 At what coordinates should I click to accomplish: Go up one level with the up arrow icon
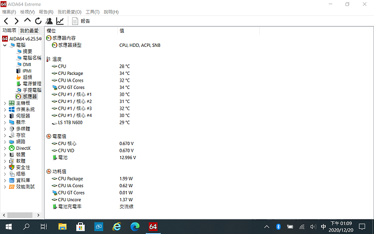click(28, 20)
